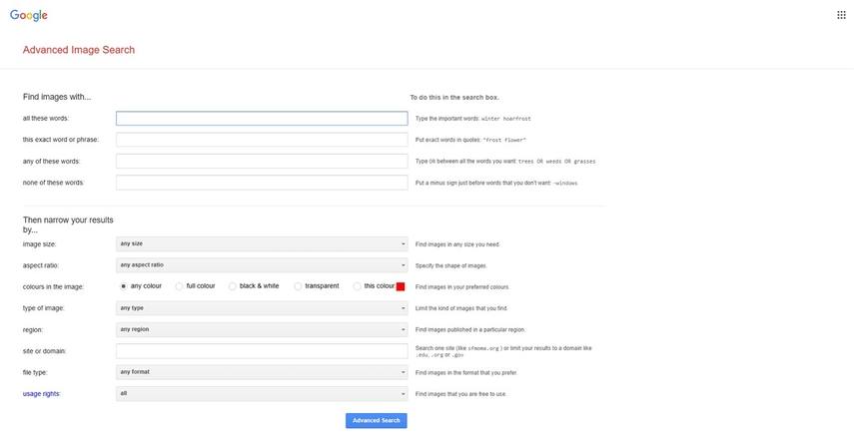This screenshot has height=440, width=854.
Task: Click the hint 'Find images in any size you need.'
Action: click(457, 244)
